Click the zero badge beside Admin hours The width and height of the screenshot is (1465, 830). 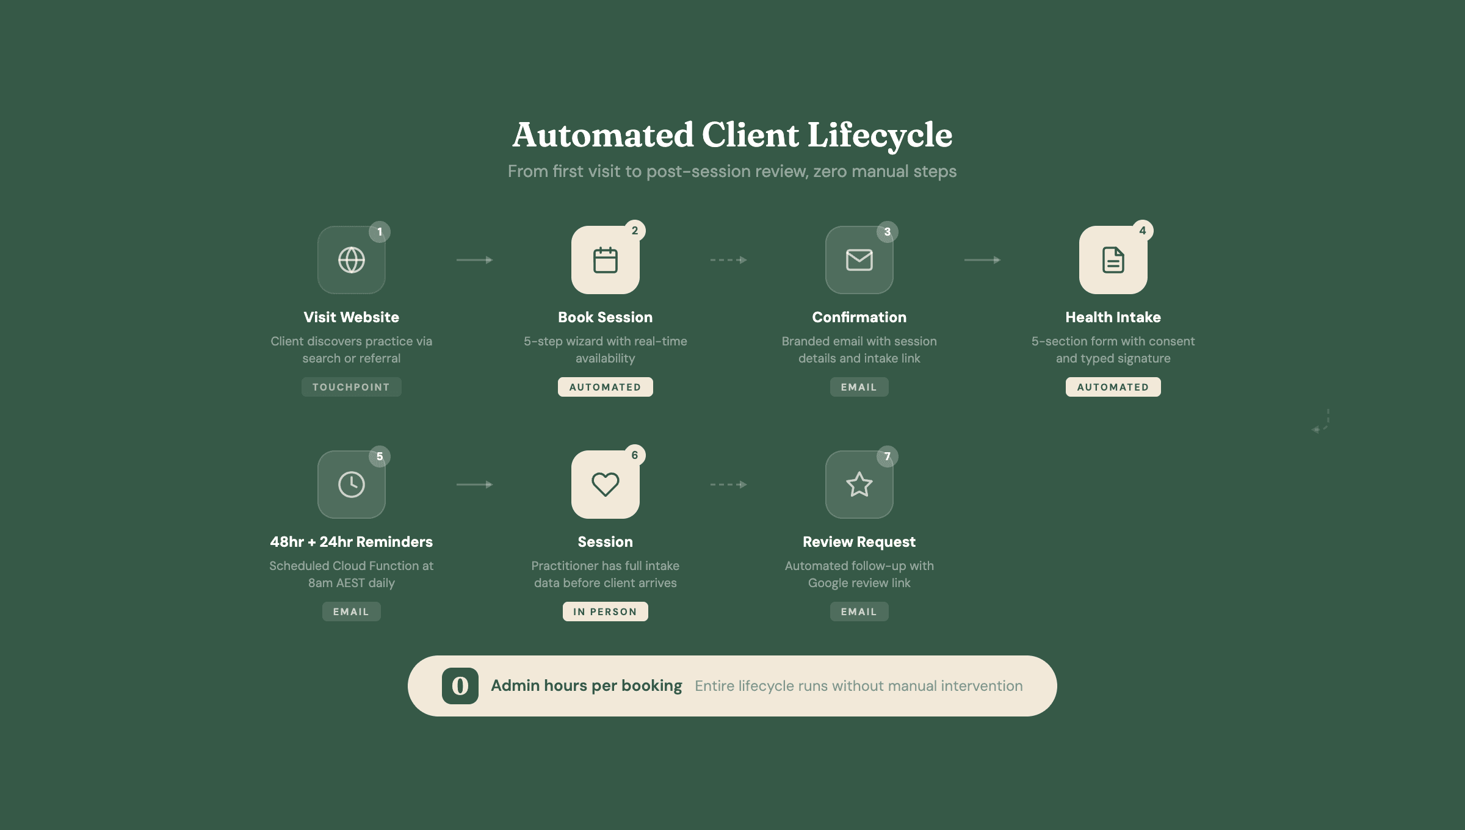(x=460, y=686)
